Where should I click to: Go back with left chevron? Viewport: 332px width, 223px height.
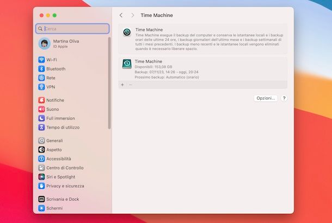(x=121, y=15)
